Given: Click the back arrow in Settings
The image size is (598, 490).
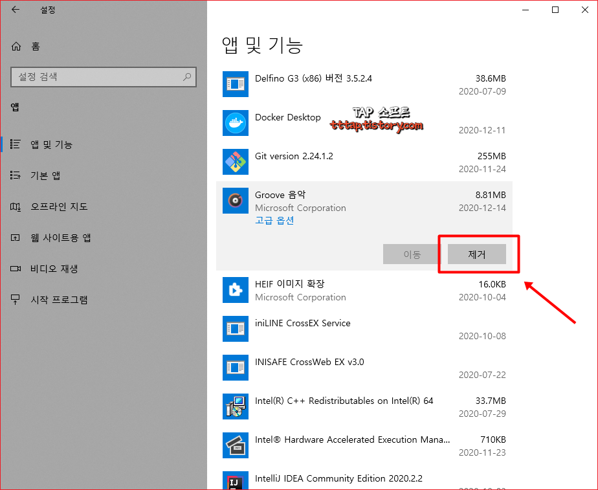Looking at the screenshot, I should click(x=16, y=10).
